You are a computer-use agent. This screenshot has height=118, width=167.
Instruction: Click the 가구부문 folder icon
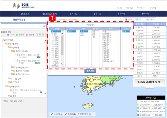point(11,82)
